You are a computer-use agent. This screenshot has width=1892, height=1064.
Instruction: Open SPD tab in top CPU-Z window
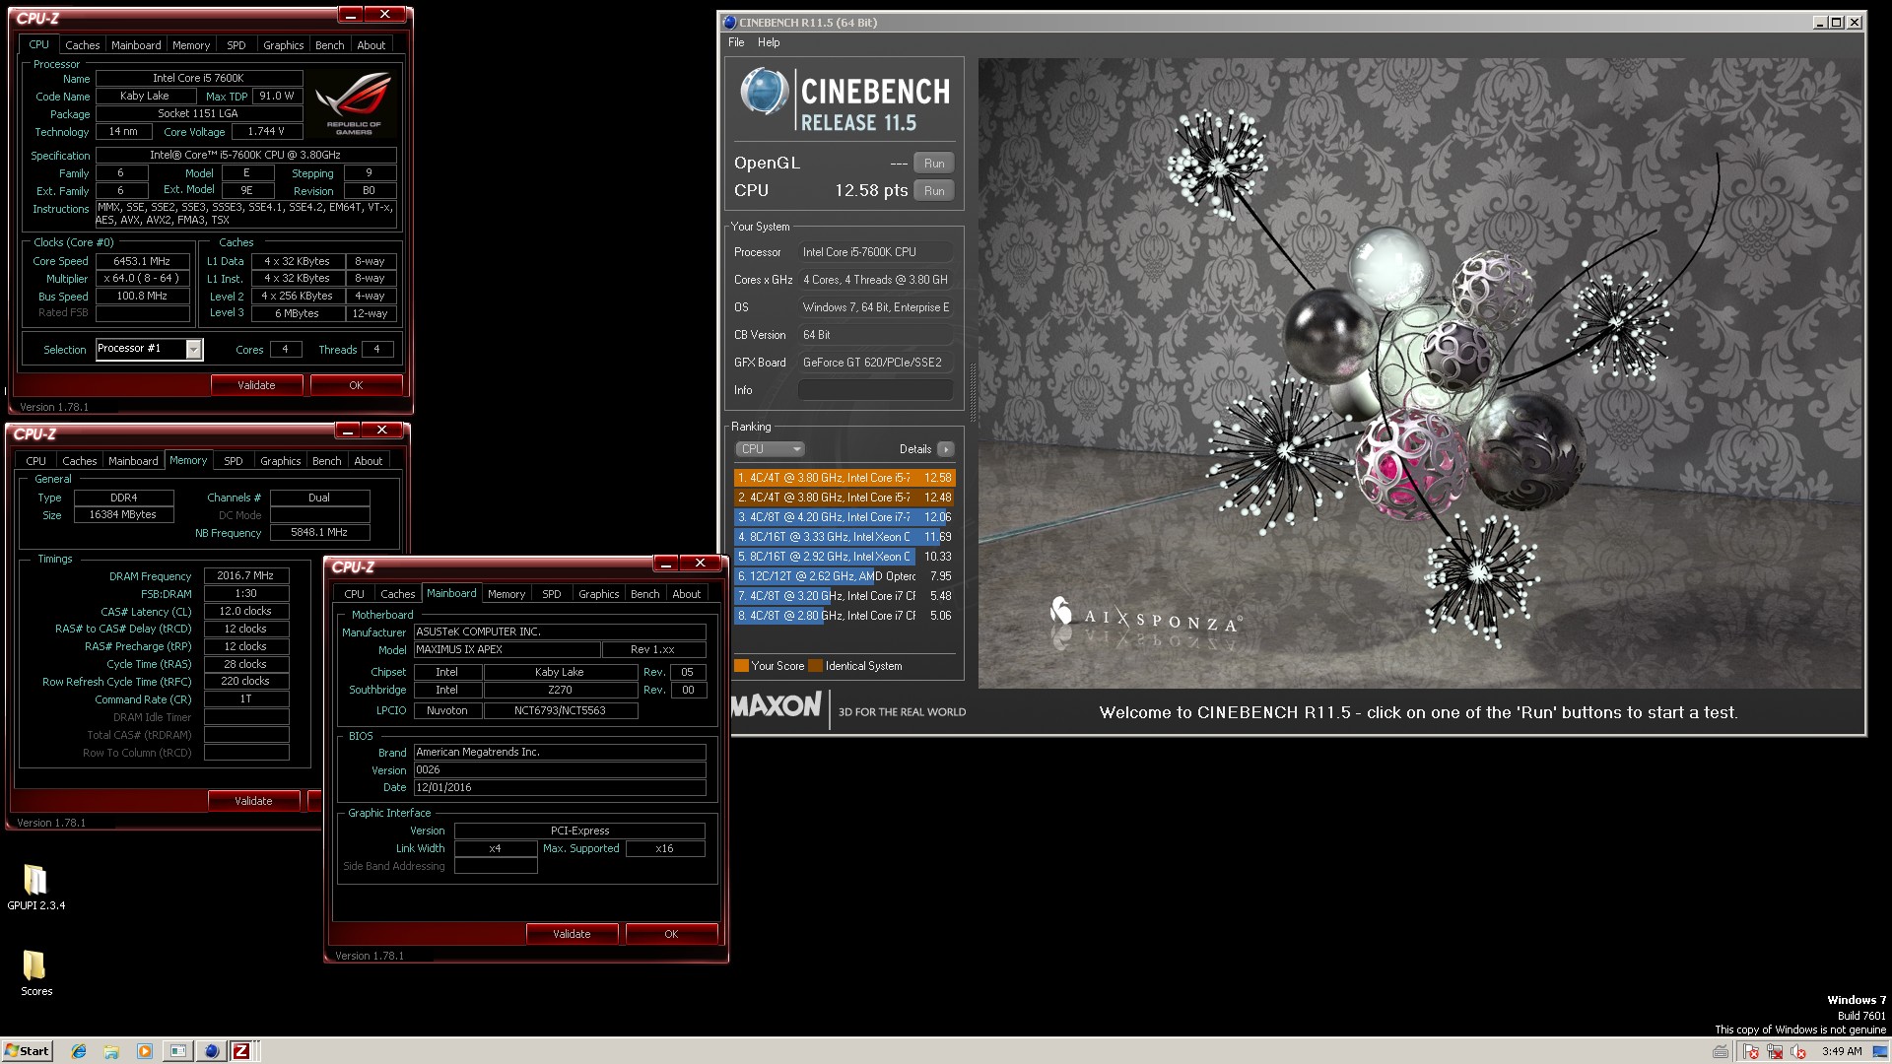click(236, 45)
